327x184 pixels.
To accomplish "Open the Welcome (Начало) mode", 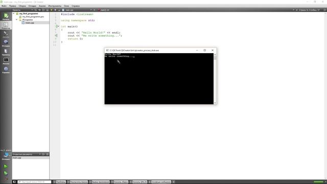I will [6, 16].
